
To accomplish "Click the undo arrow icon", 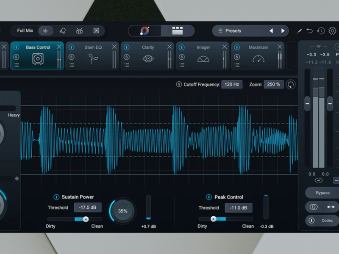I will pyautogui.click(x=310, y=31).
